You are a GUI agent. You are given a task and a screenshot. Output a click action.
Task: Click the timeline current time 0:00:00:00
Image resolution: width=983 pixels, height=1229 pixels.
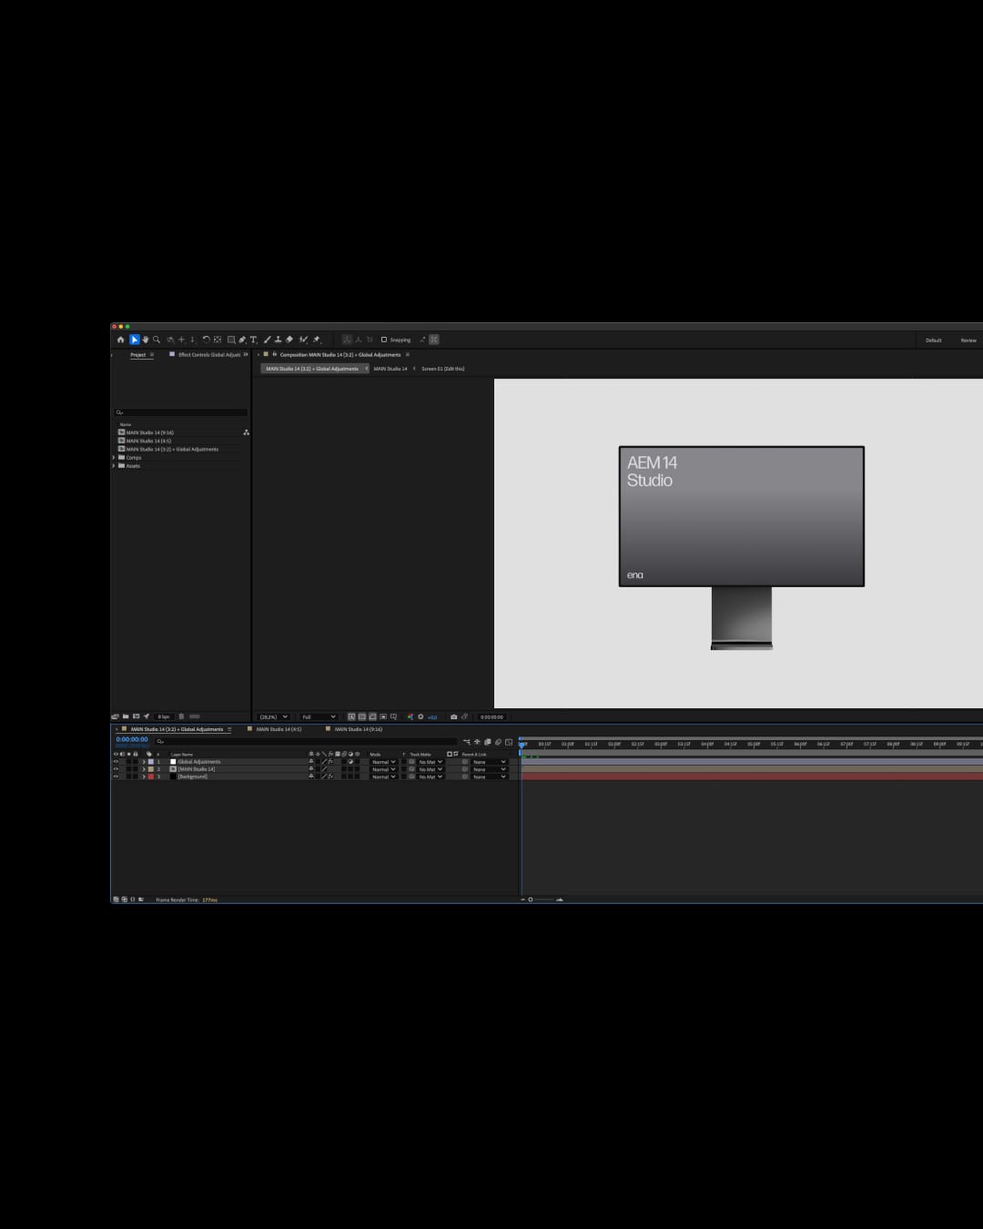pos(132,739)
